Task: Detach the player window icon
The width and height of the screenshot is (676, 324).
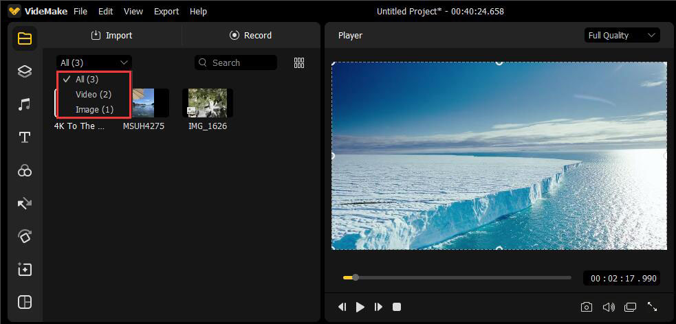Action: pos(631,307)
